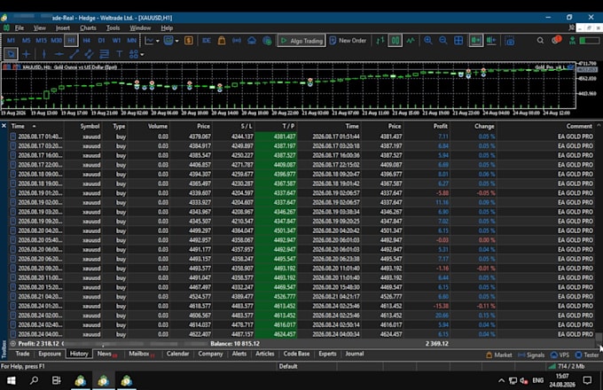Take a chart screenshot
The height and width of the screenshot is (390, 603).
510,41
